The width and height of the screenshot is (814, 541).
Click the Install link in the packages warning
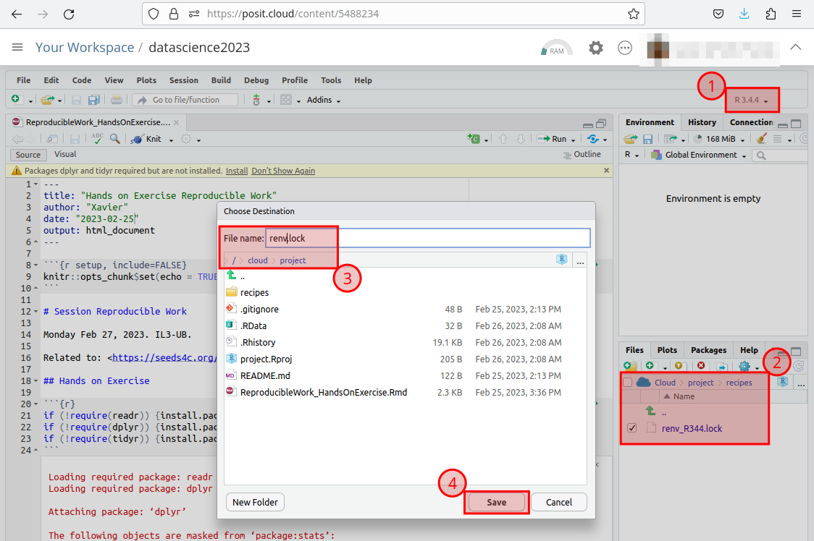pos(237,171)
